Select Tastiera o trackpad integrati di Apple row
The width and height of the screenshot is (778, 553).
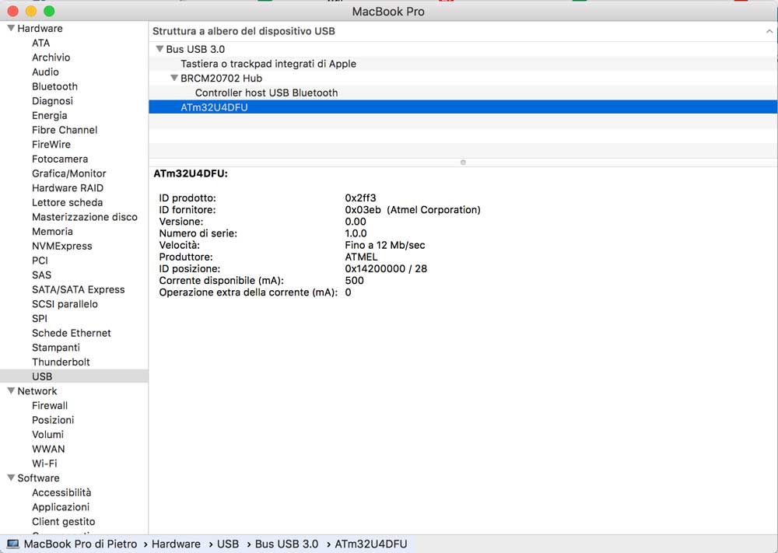463,64
